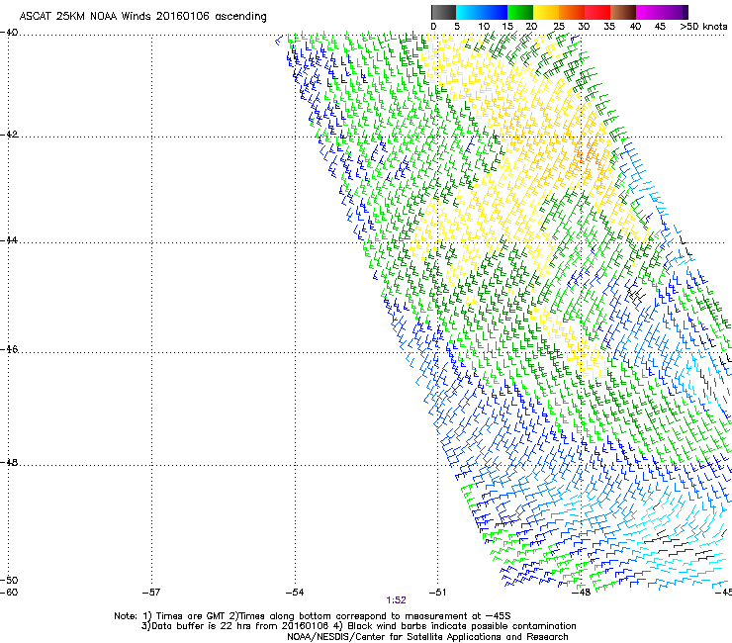Select the legend tick label '20'
This screenshot has height=643, width=732.
click(x=532, y=27)
